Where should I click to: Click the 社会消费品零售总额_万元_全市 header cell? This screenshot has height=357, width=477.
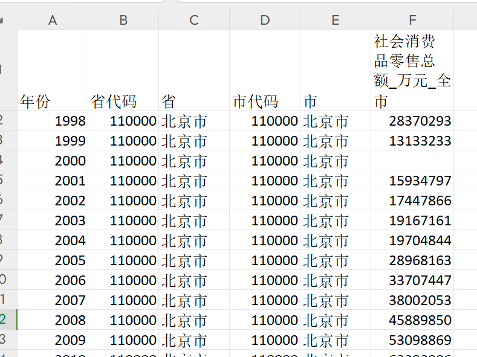[x=412, y=70]
